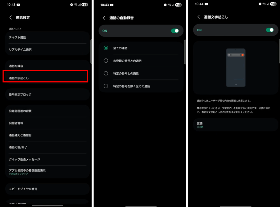Tap the recording icon beside left 10:43 clock
The height and width of the screenshot is (207, 280).
18,5
